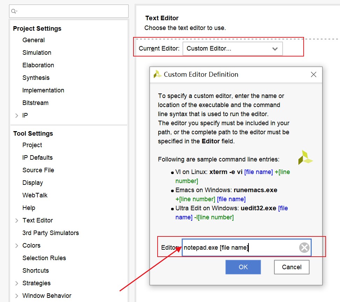Select Display settings
The height and width of the screenshot is (302, 340).
coord(32,183)
